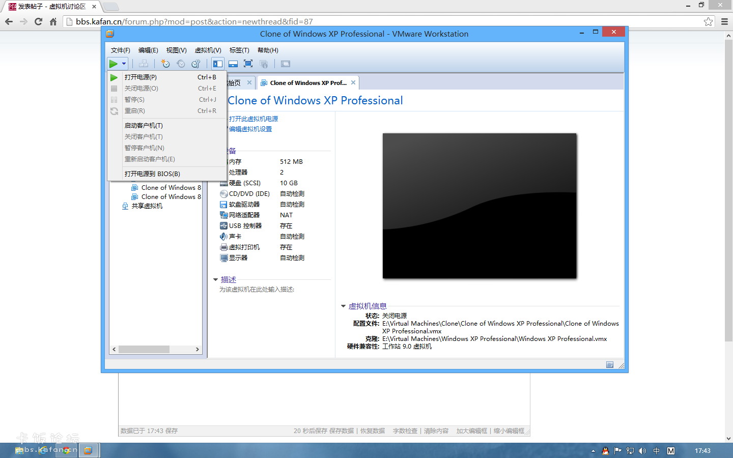Image resolution: width=733 pixels, height=458 pixels.
Task: Click the greyed 重新启动客户机(E) entry
Action: [x=167, y=159]
